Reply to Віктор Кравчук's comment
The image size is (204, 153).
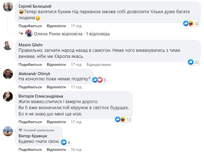(x=56, y=150)
